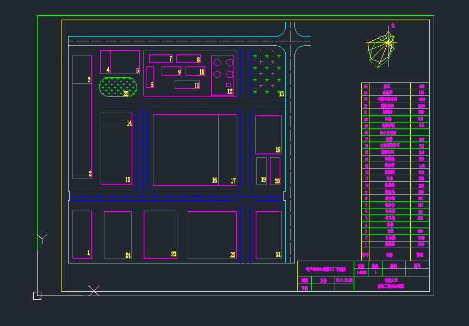The width and height of the screenshot is (469, 326).
Task: Click the building outline labeled 24
Action: [118, 235]
